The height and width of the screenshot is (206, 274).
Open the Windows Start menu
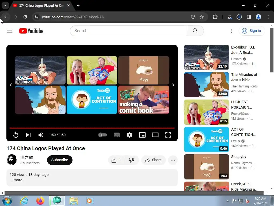(7, 201)
